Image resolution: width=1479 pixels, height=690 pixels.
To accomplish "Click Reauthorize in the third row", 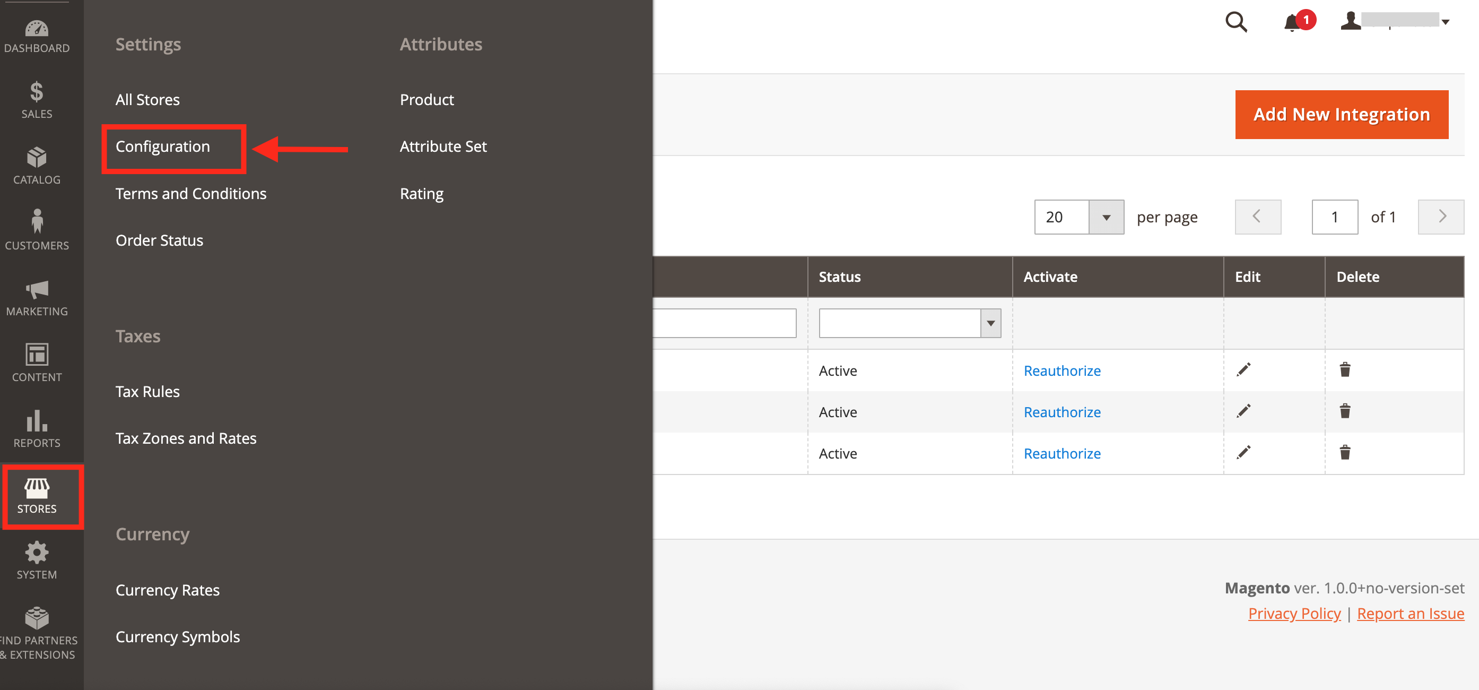I will pos(1062,453).
